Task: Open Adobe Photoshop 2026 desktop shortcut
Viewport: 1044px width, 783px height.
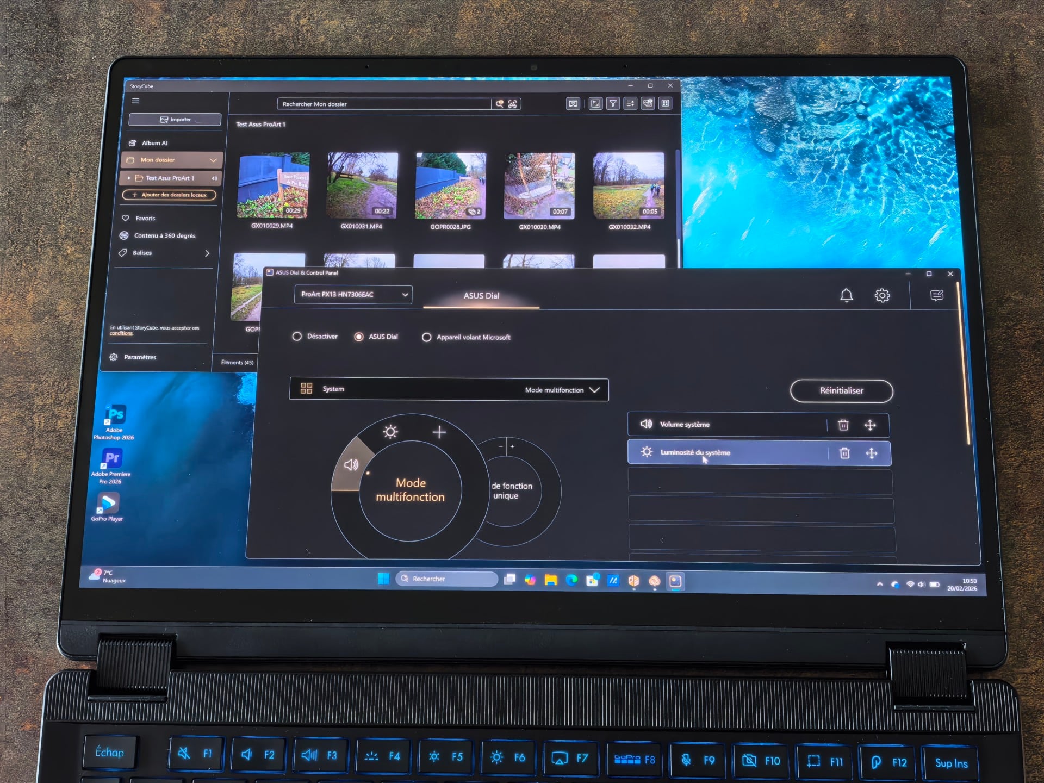Action: 114,422
